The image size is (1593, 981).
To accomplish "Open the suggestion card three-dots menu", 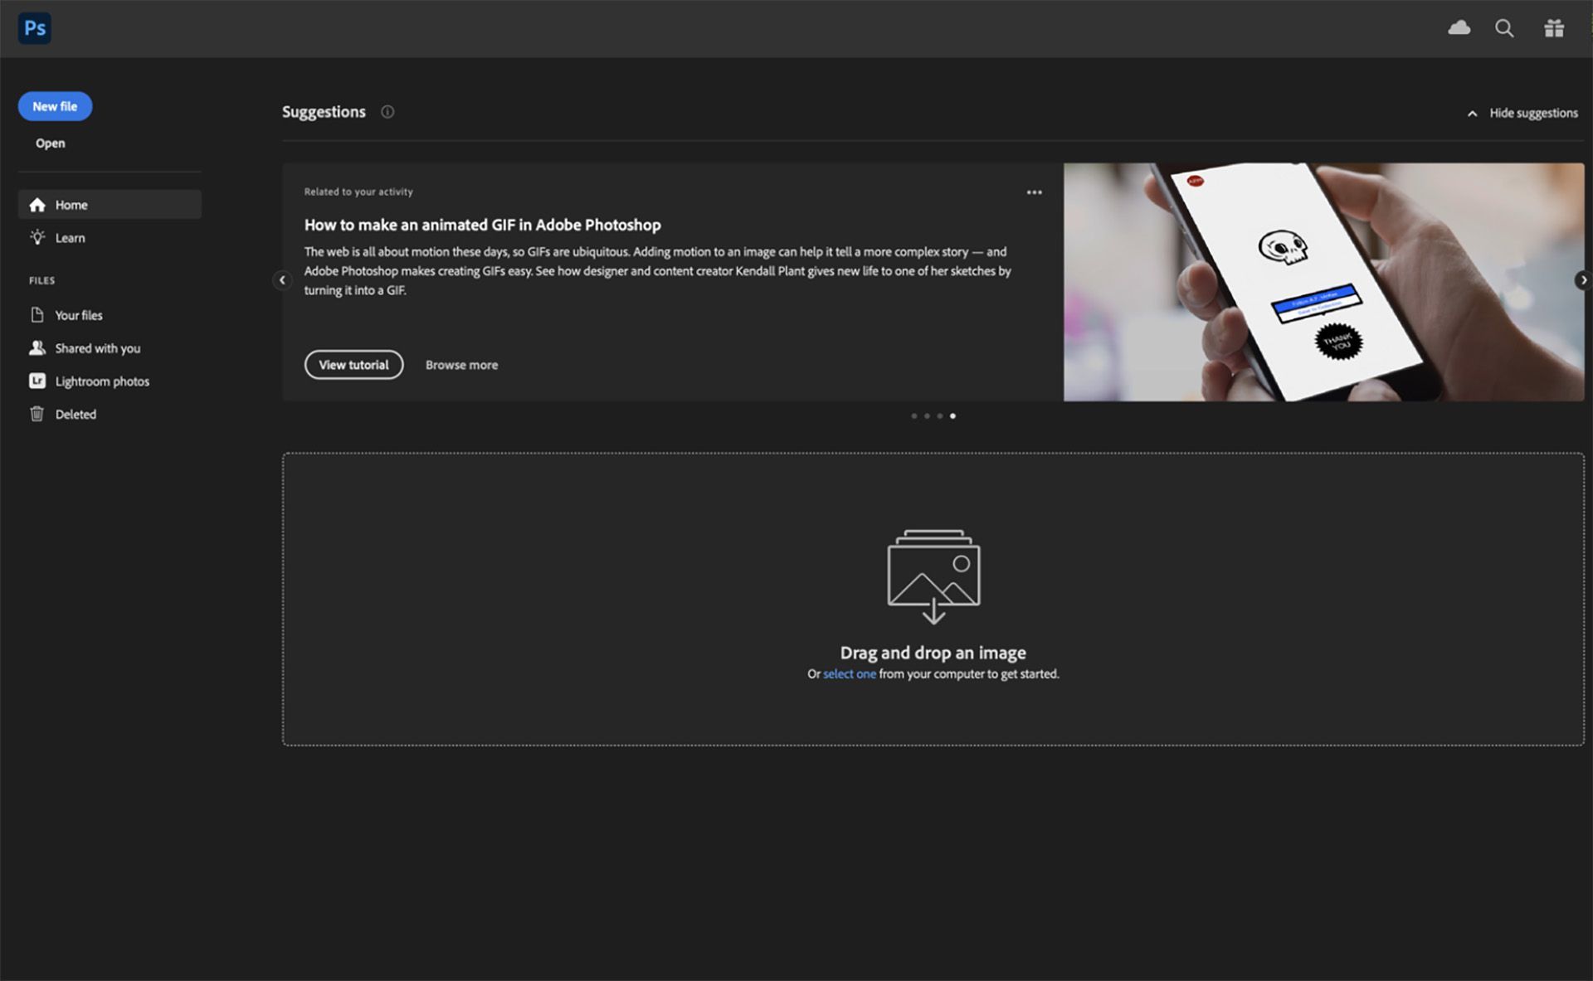I will pyautogui.click(x=1034, y=192).
